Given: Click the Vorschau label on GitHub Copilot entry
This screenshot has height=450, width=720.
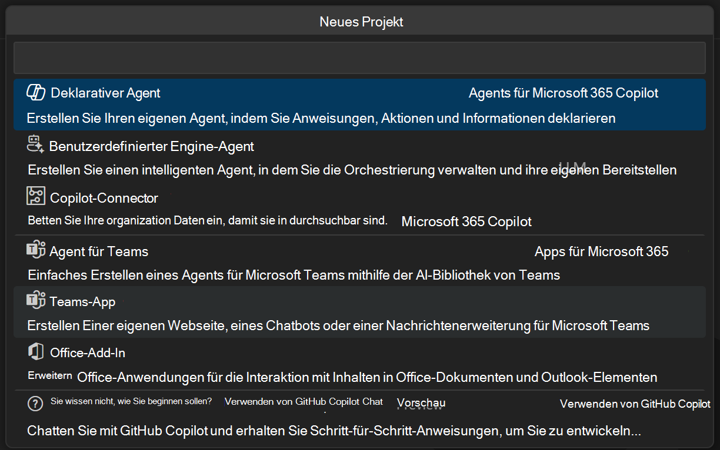Looking at the screenshot, I should point(421,403).
